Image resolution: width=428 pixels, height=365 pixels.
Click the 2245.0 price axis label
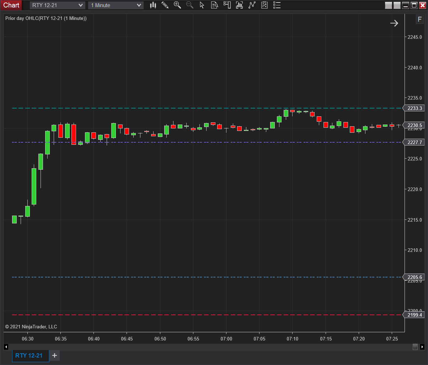coord(415,37)
